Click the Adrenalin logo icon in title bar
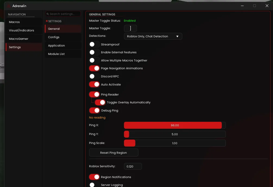Viewport: 273px width, 187px height. pyautogui.click(x=9, y=6)
